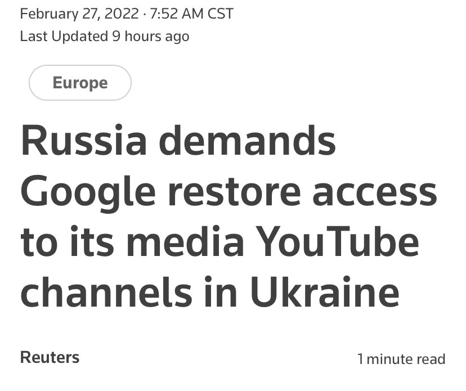Click the CST timezone label
This screenshot has width=466, height=391.
(x=221, y=14)
